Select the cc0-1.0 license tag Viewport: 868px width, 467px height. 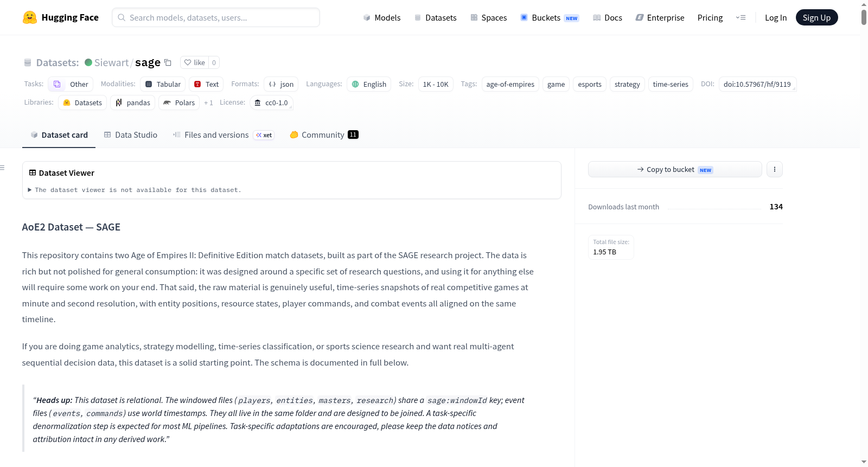click(x=271, y=103)
